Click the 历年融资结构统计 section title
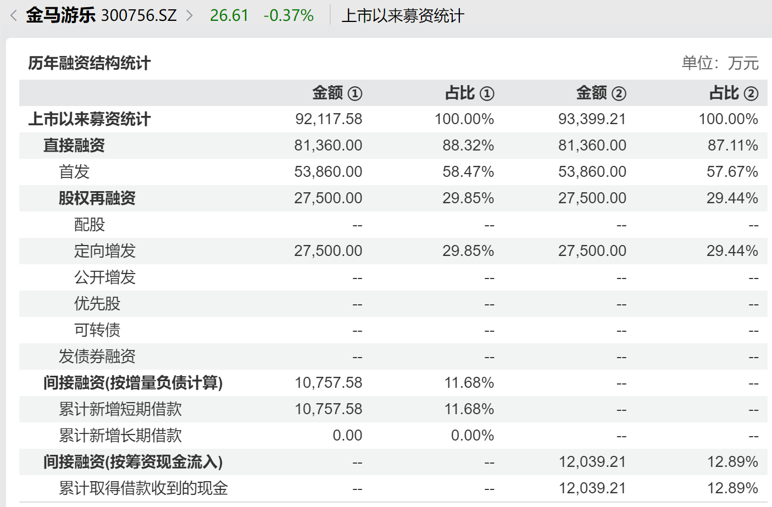The height and width of the screenshot is (507, 772). coord(90,63)
